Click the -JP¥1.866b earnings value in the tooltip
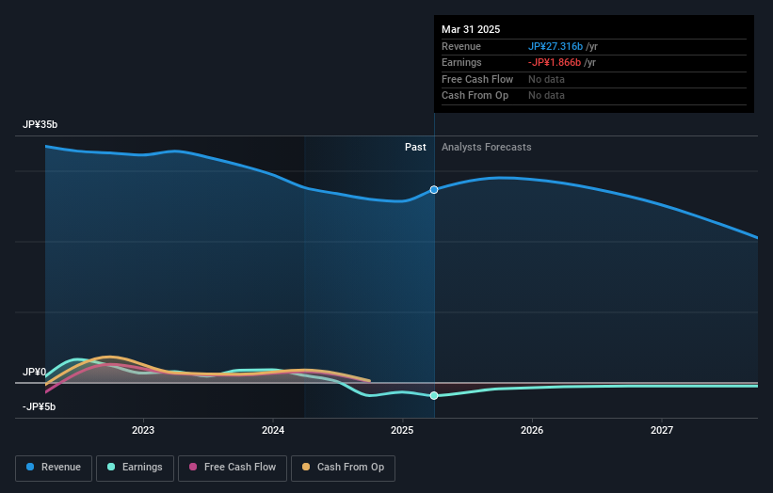Viewport: 773px width, 493px height. [x=555, y=62]
